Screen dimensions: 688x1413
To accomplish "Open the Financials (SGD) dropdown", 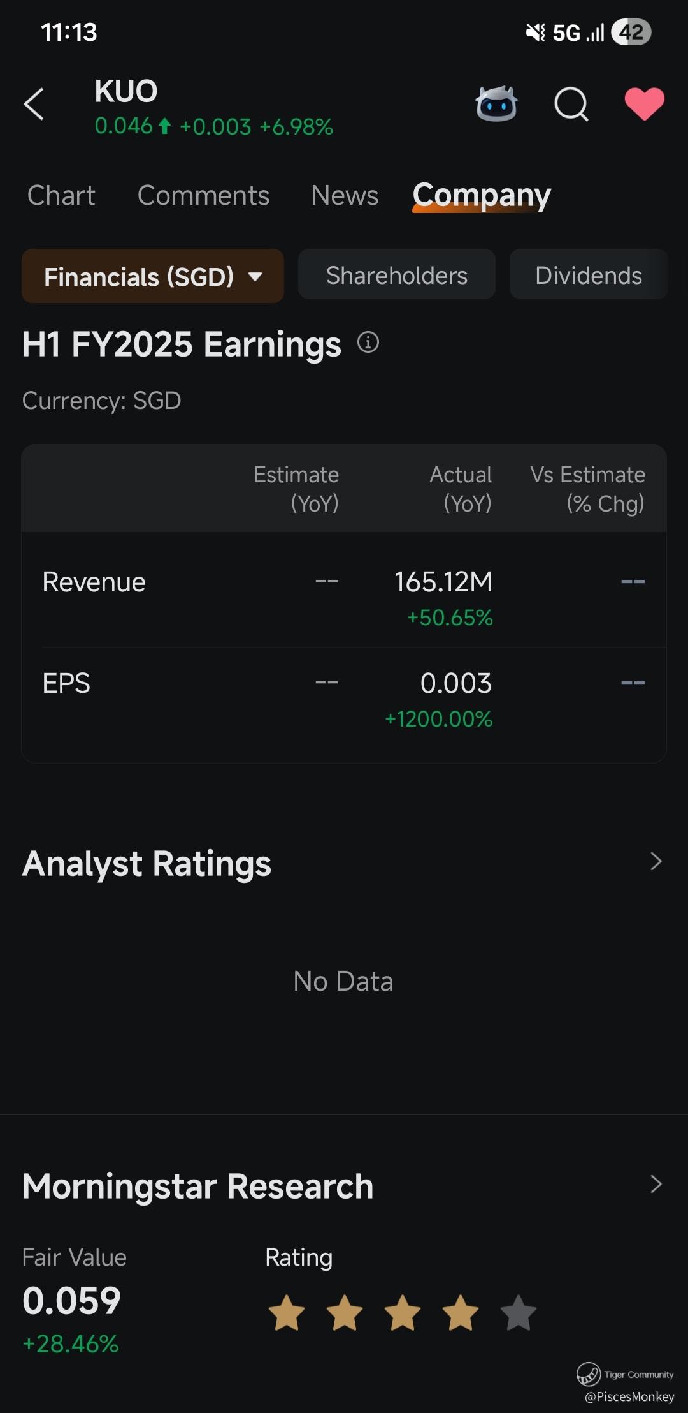I will click(153, 276).
